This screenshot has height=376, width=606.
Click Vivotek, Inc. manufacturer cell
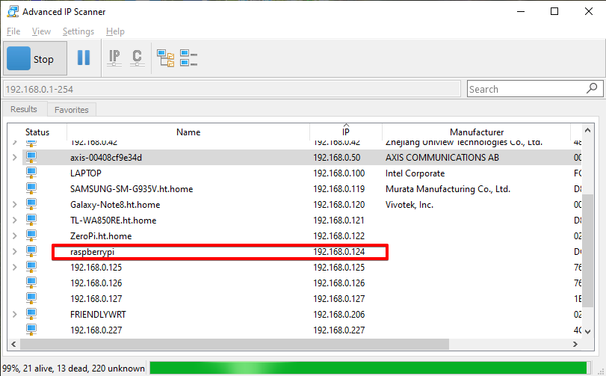(x=409, y=205)
